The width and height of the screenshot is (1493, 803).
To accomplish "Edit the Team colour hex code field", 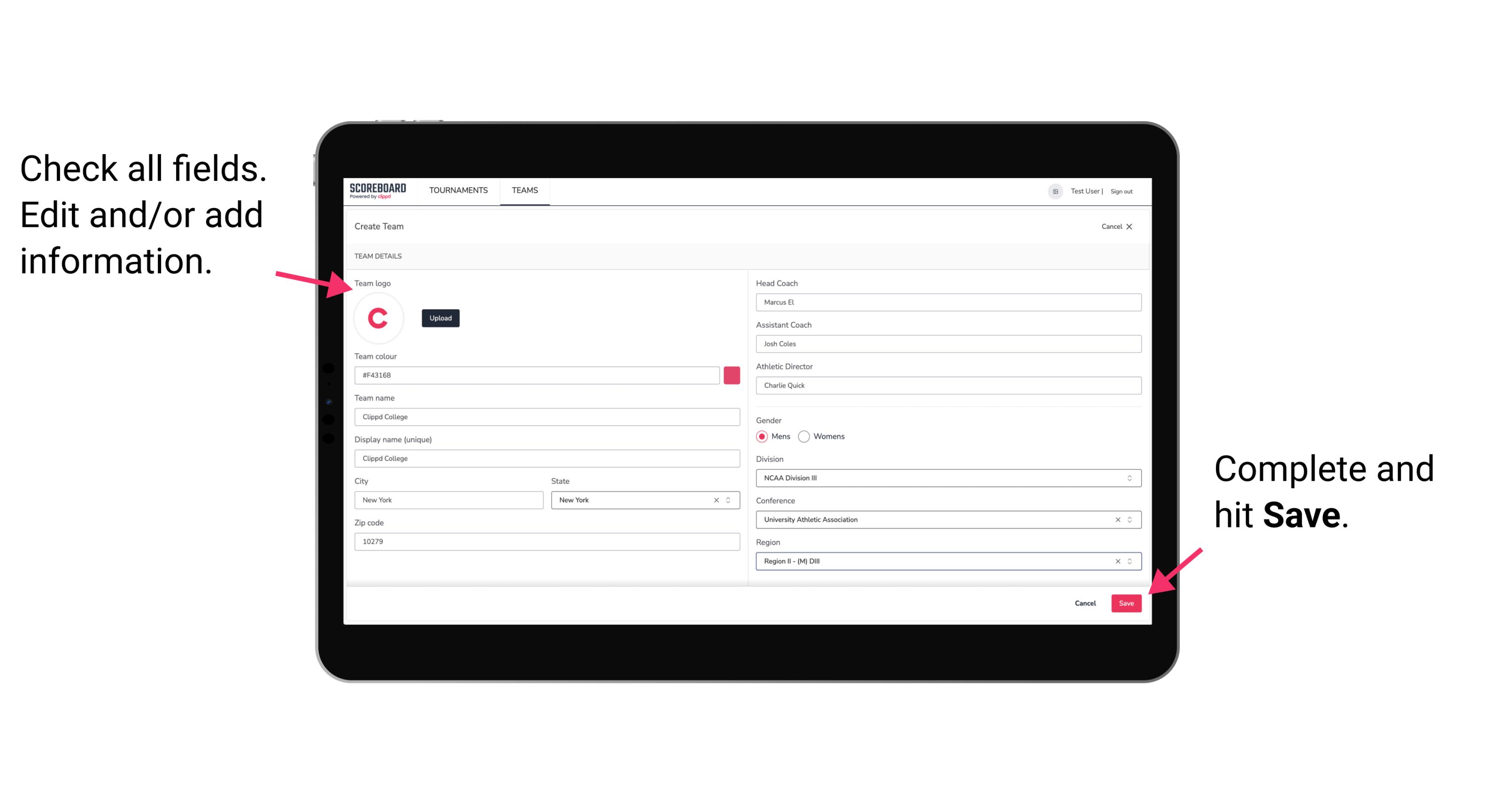I will pyautogui.click(x=537, y=375).
